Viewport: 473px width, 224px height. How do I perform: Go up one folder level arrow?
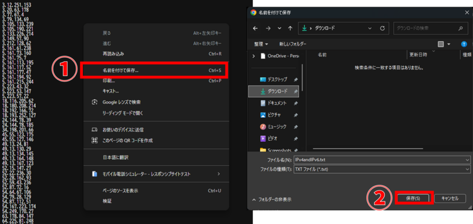(x=290, y=28)
